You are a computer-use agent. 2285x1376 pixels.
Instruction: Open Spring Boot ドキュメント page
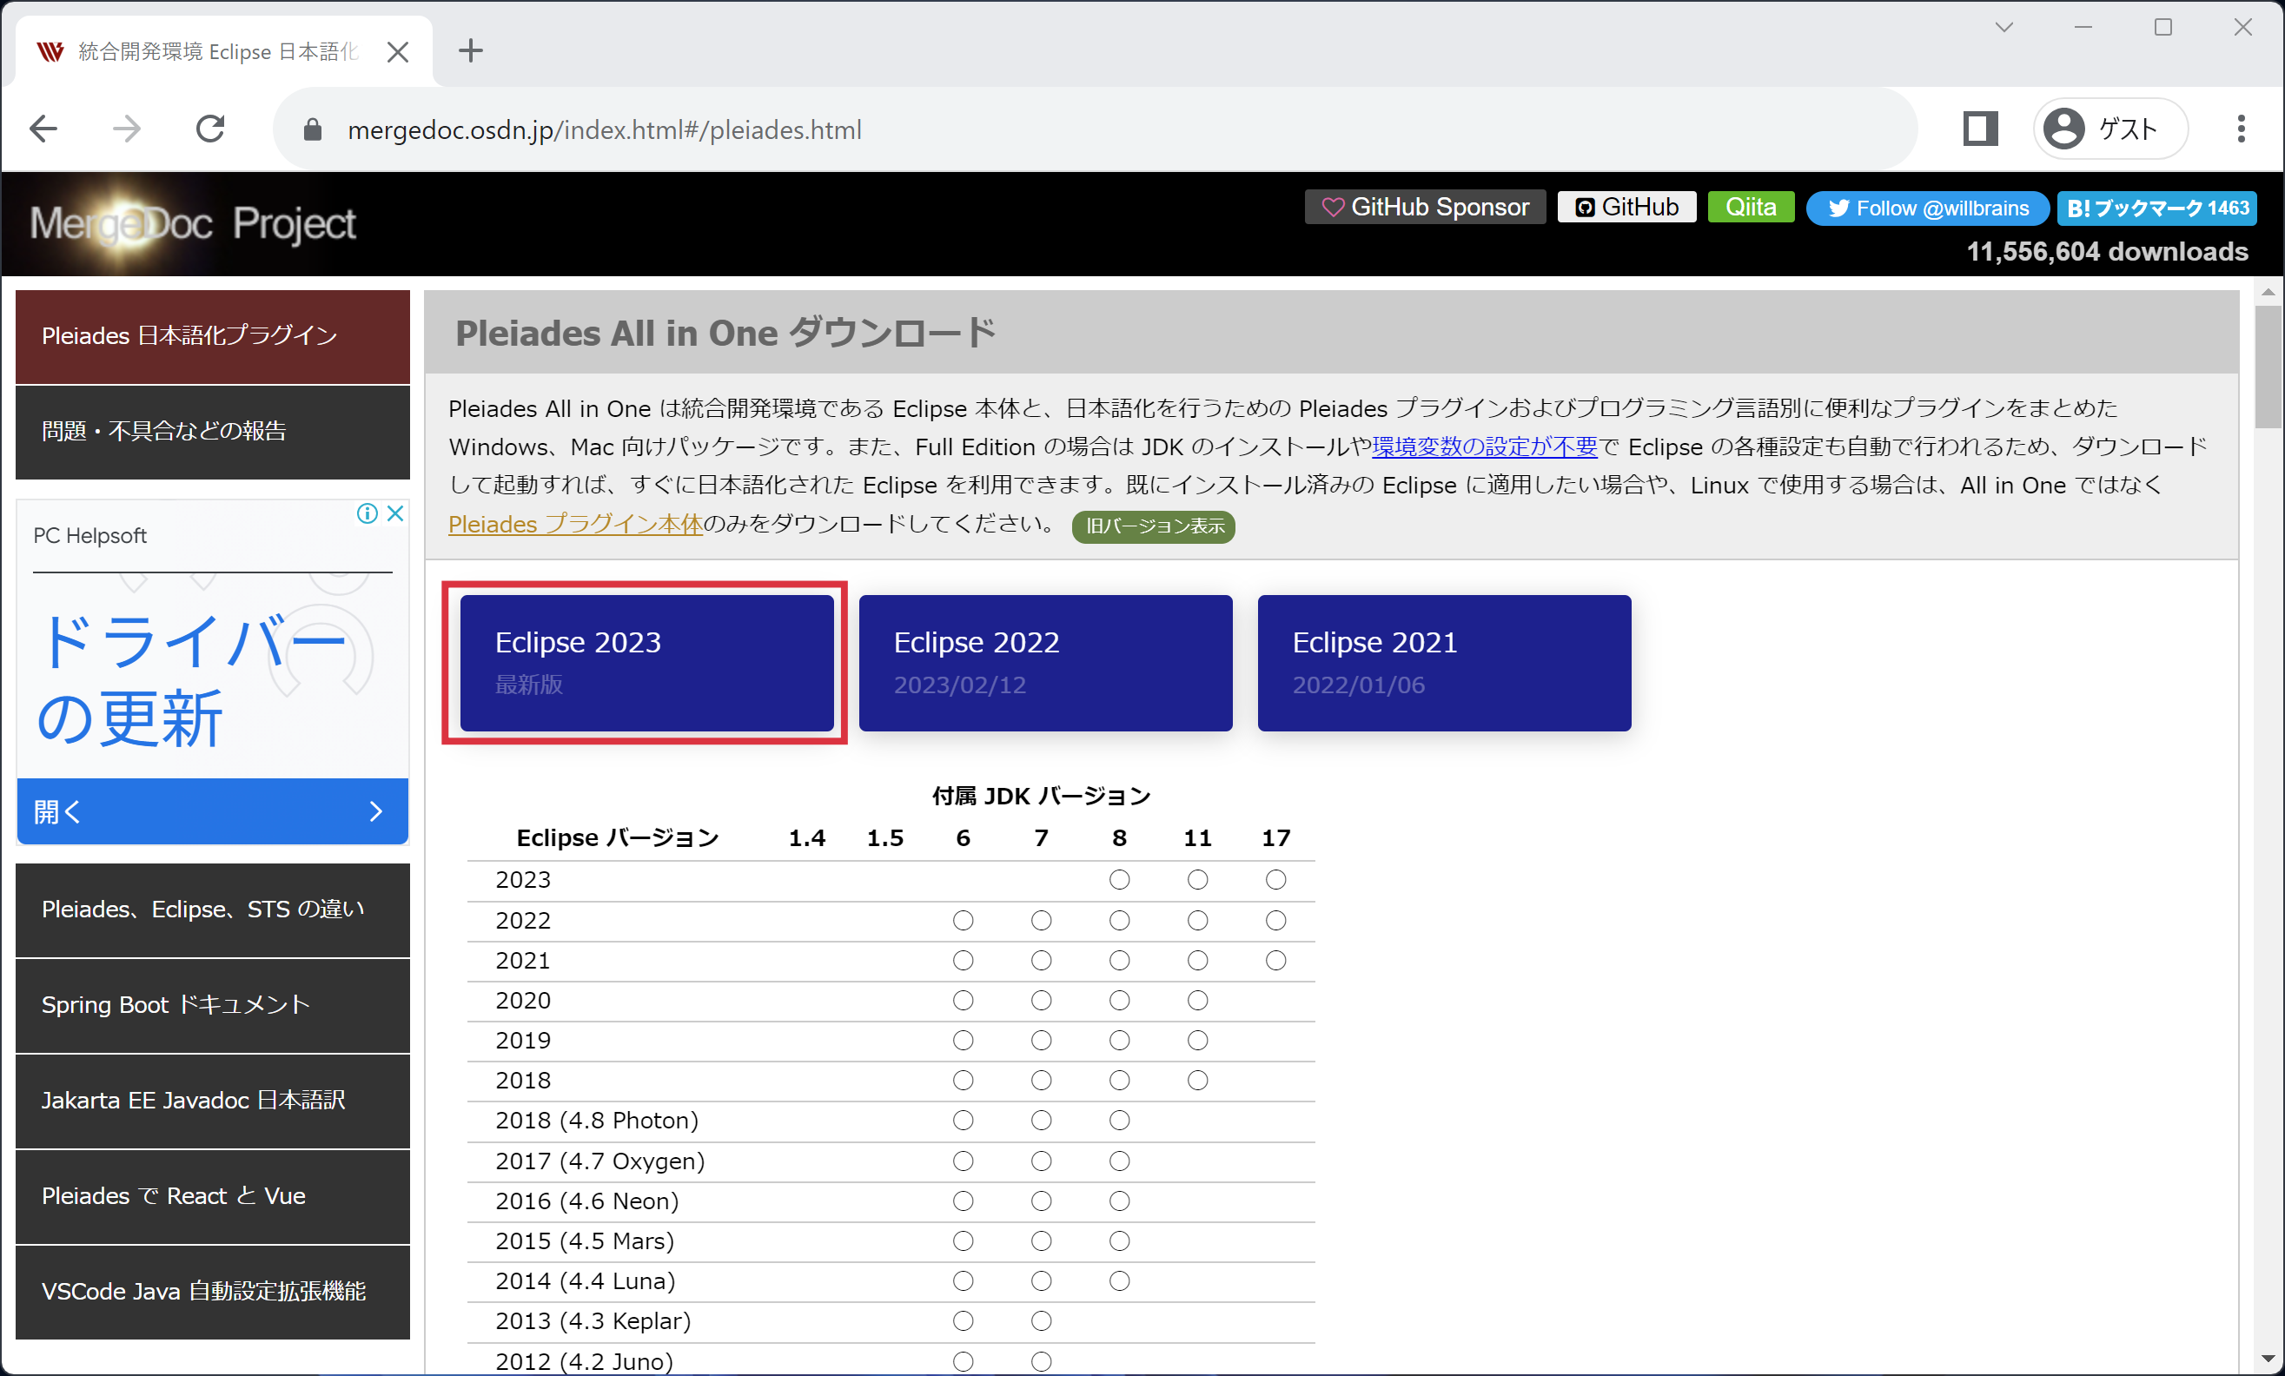(x=212, y=1005)
